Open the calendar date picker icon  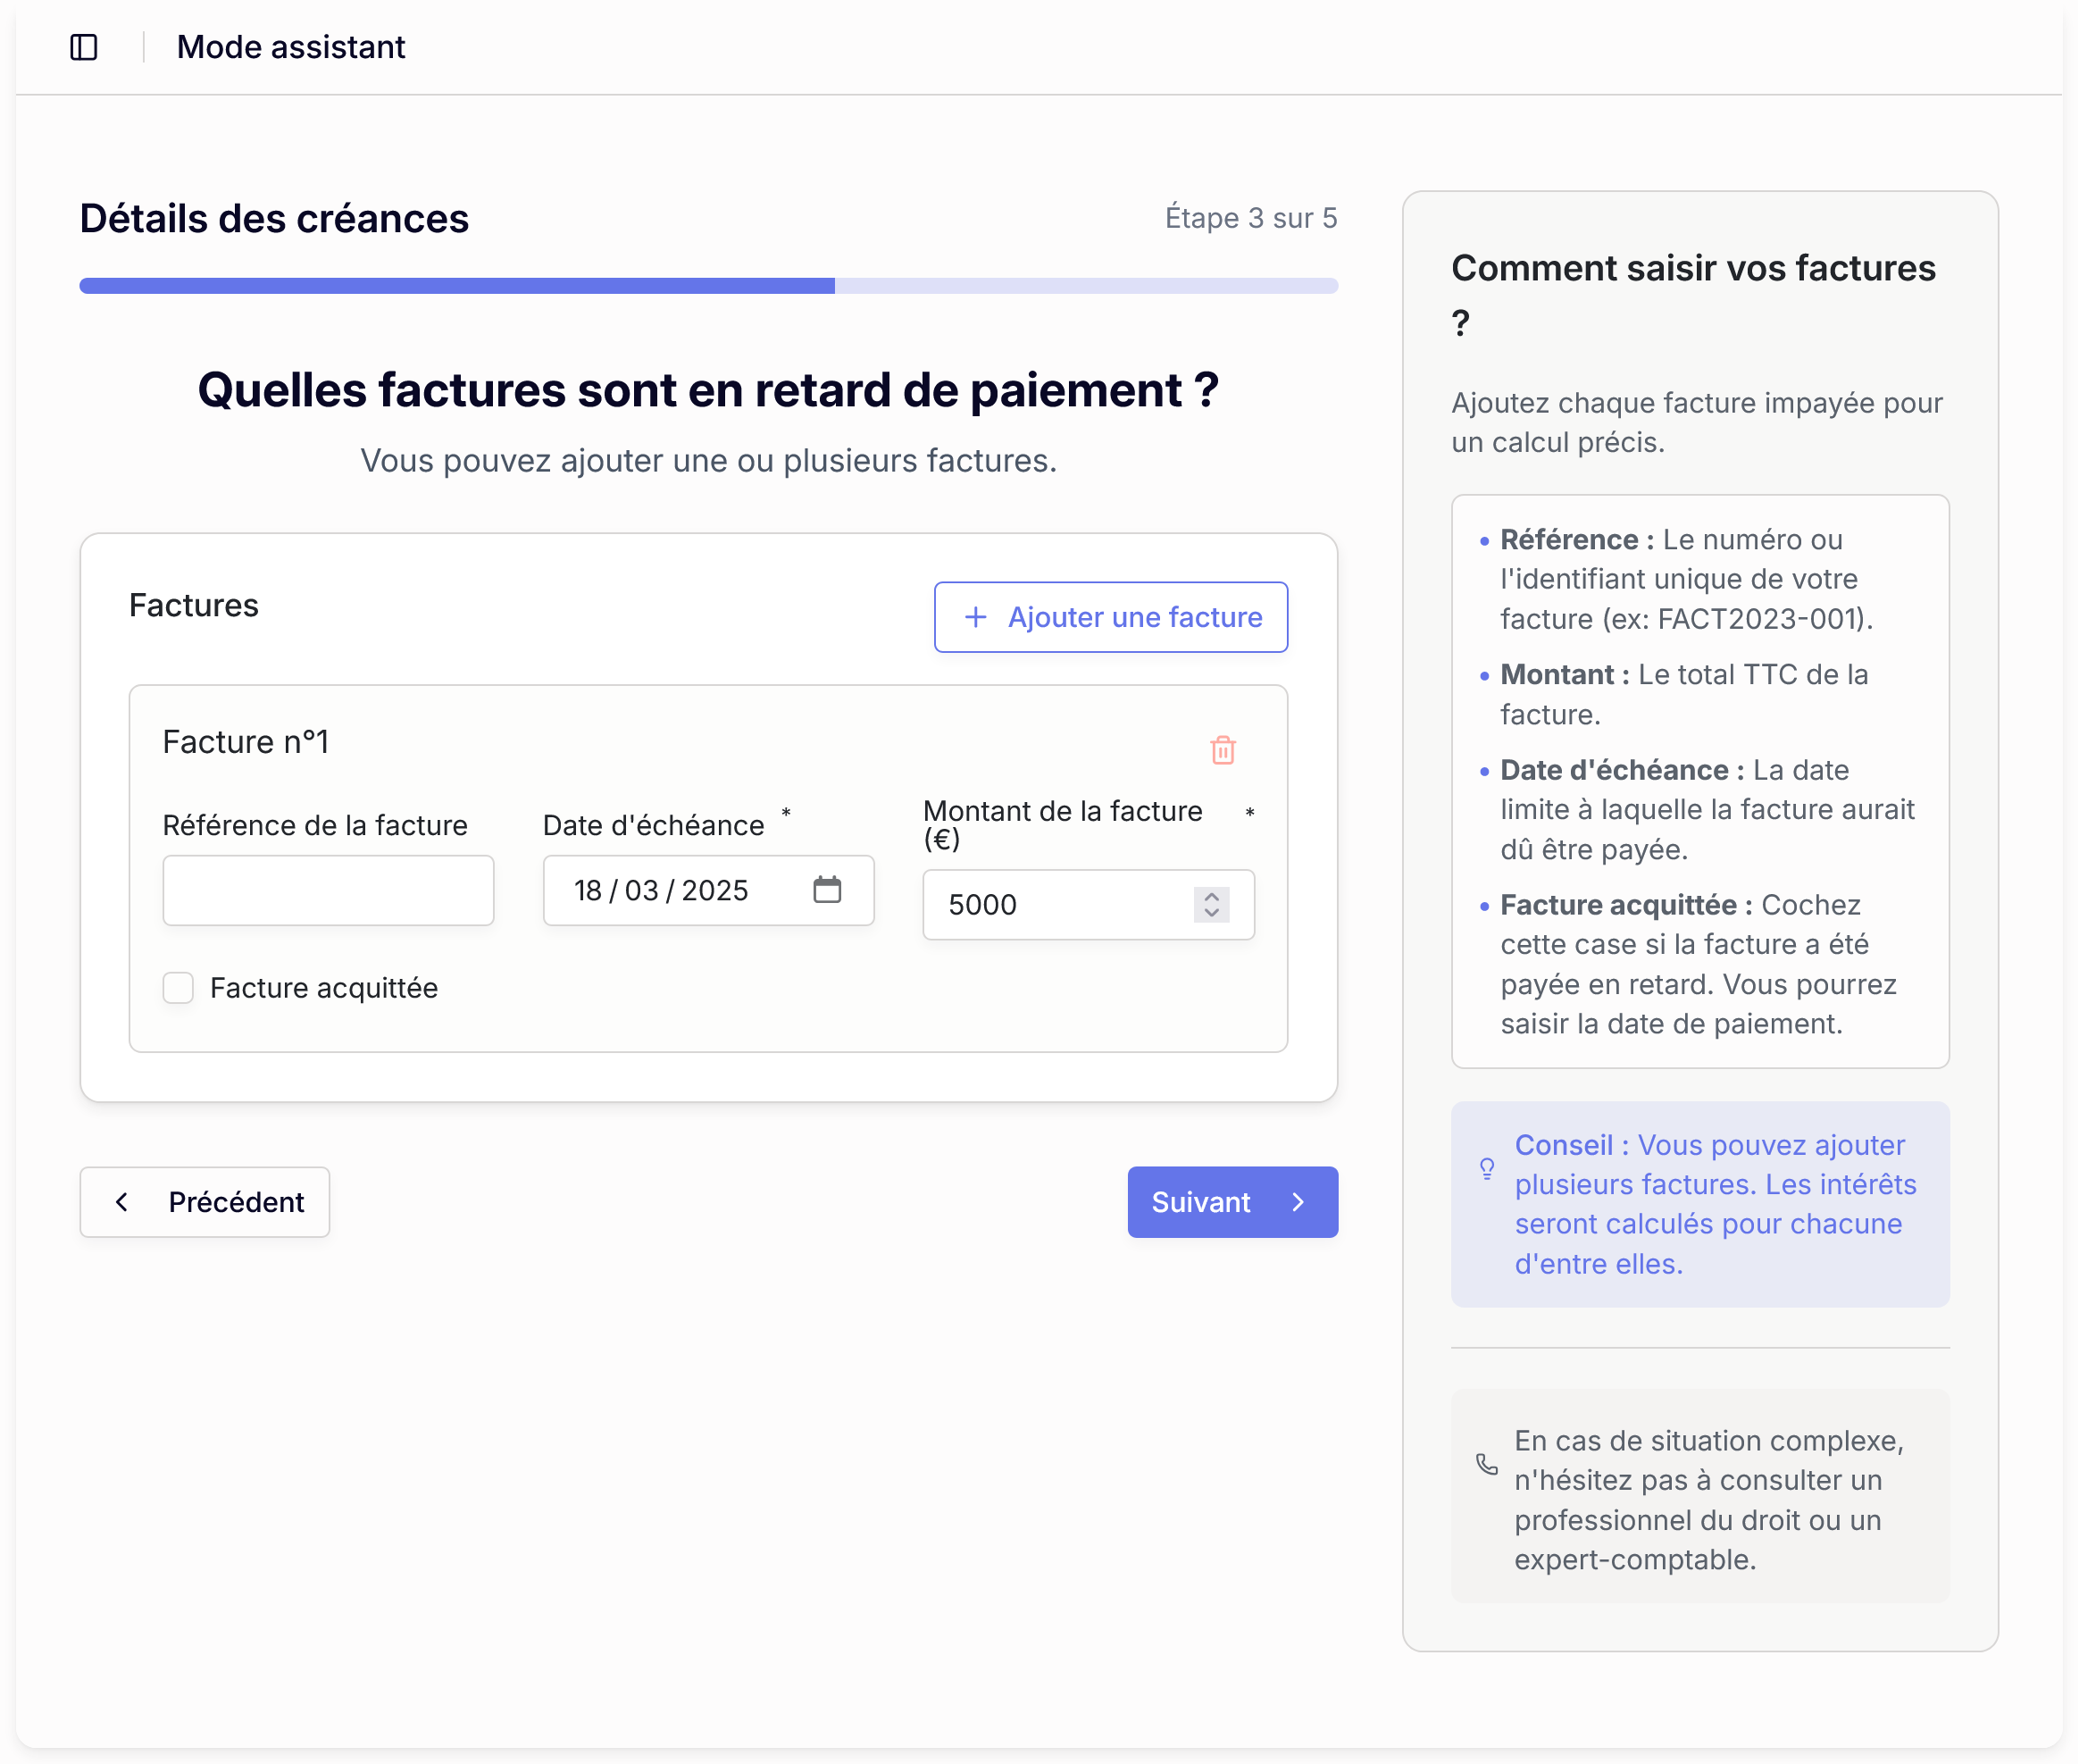[827, 889]
